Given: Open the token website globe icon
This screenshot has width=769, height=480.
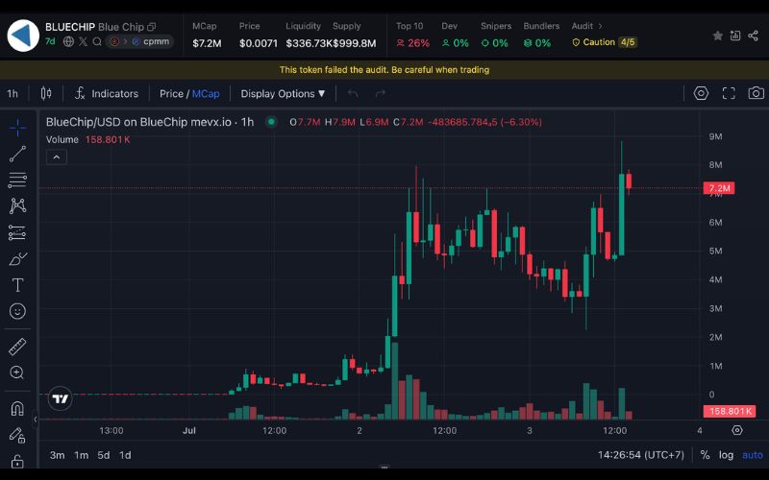Looking at the screenshot, I should (x=68, y=41).
